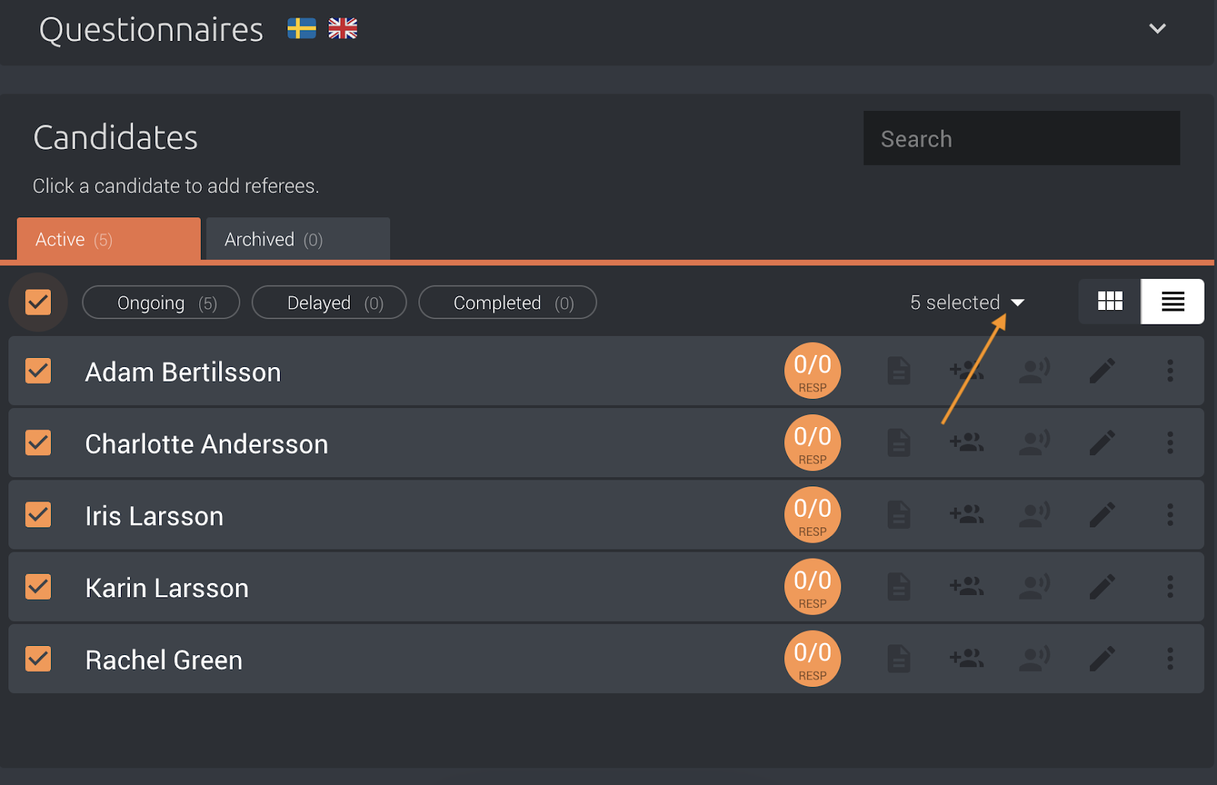Open more options for Karin Larsson
The image size is (1217, 785).
tap(1170, 587)
